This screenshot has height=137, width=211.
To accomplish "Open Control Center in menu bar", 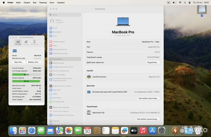I will point(190,3).
